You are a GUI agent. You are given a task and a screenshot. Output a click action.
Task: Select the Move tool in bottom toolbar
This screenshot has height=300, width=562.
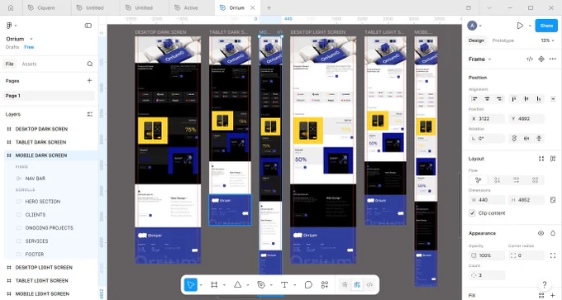[191, 285]
